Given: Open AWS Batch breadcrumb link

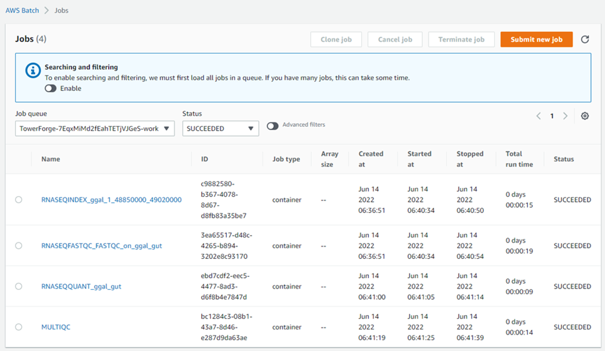Looking at the screenshot, I should 22,10.
